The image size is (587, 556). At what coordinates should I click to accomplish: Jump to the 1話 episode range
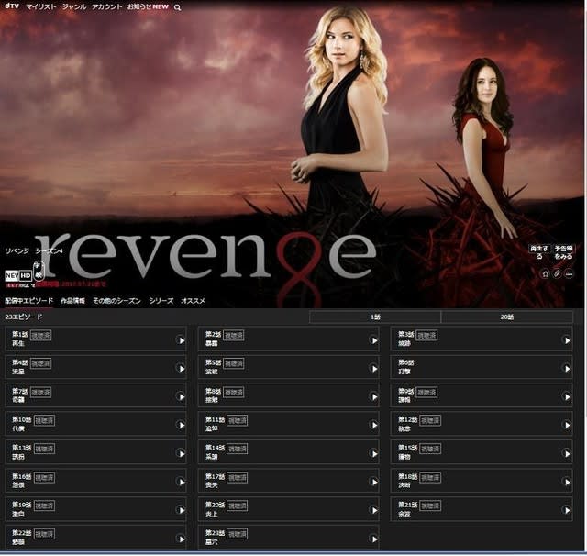click(375, 317)
